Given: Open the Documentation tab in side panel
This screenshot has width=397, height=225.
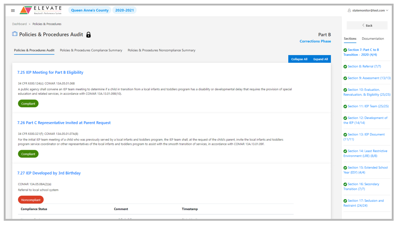Looking at the screenshot, I should [x=373, y=39].
